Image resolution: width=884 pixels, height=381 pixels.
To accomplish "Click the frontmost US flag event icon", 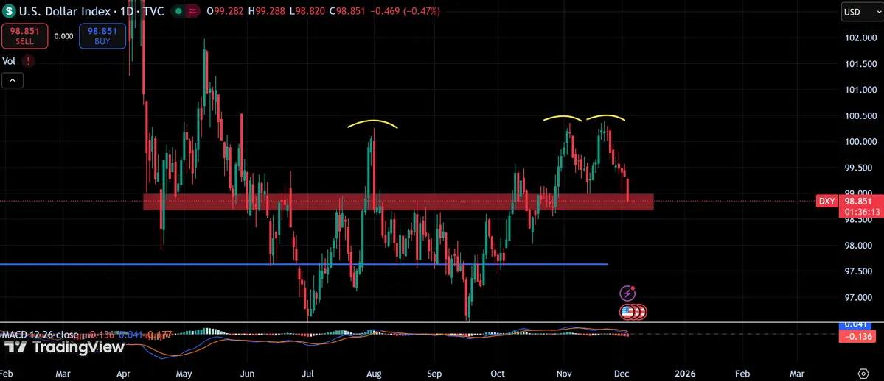I will click(627, 311).
